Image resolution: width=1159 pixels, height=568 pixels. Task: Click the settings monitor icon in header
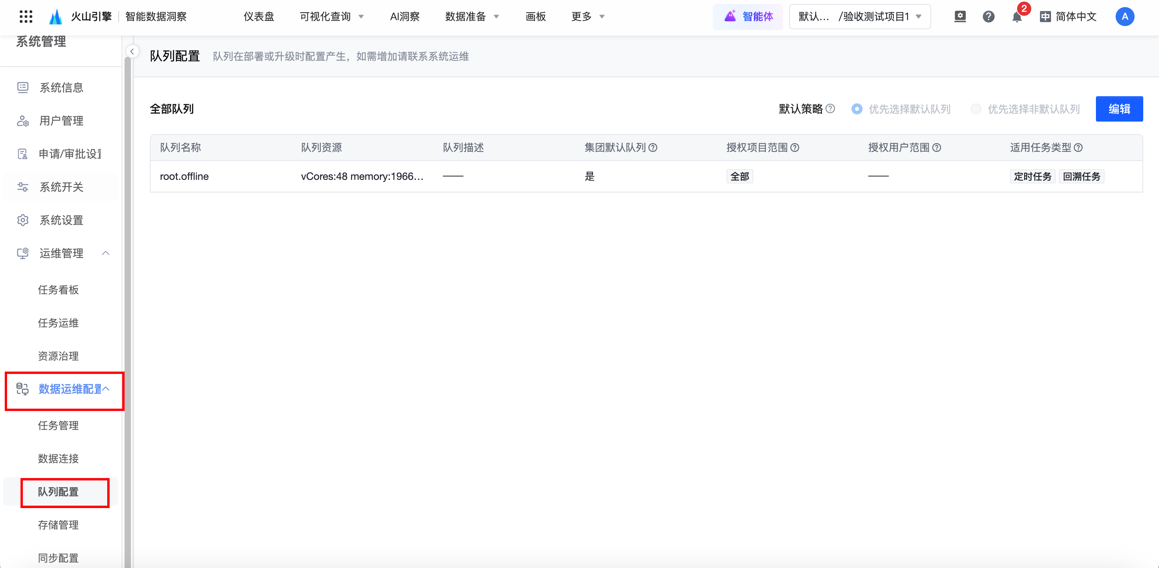[960, 17]
